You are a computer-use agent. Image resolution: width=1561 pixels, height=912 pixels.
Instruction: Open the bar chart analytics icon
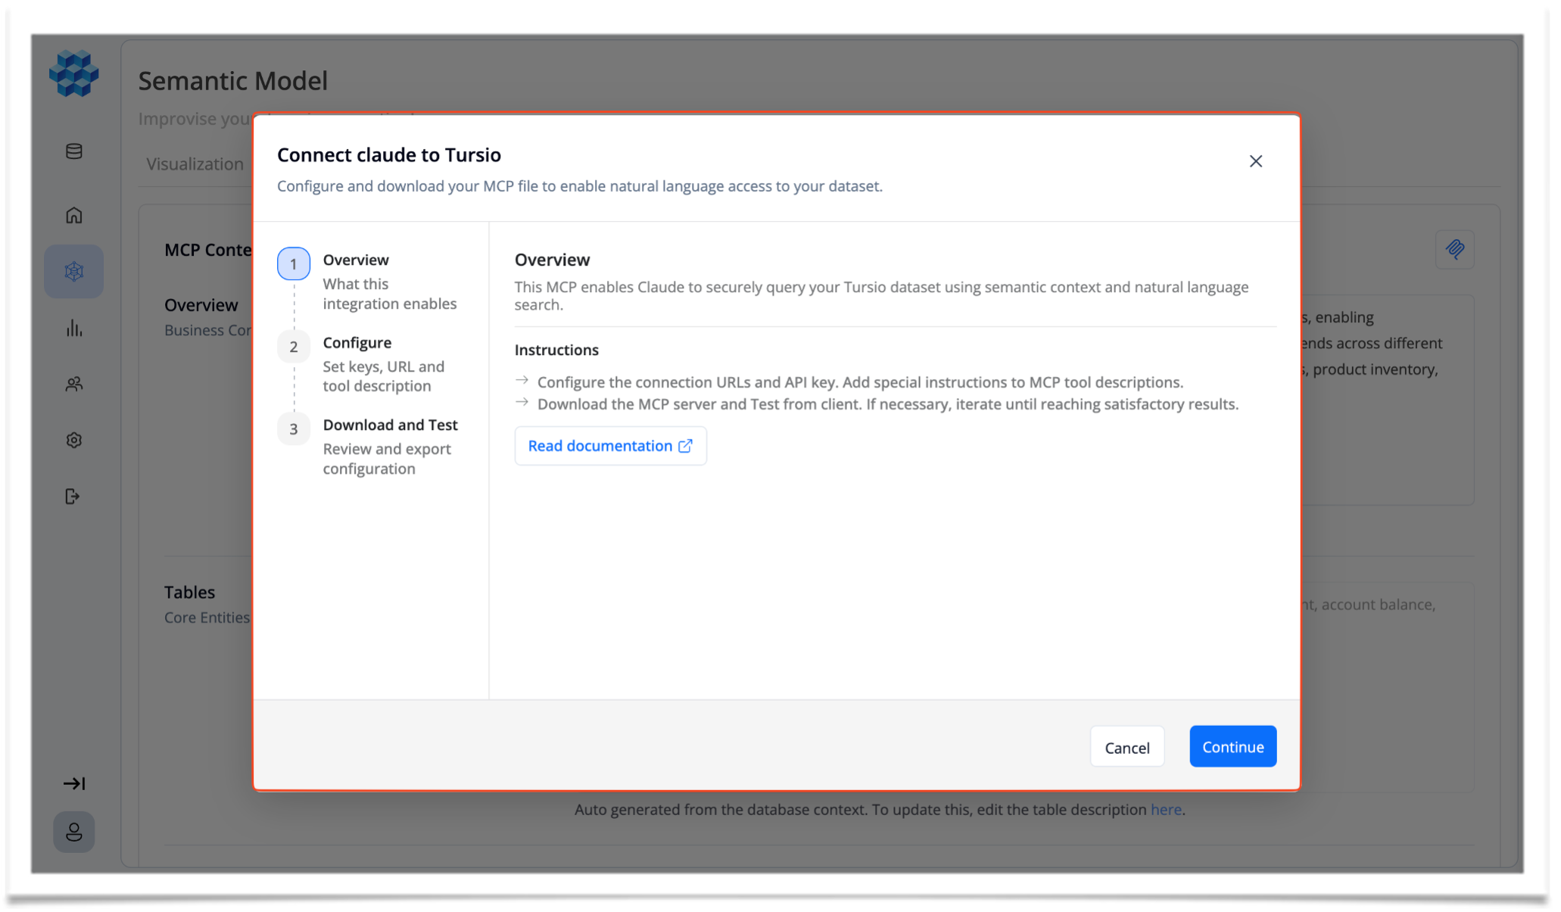coord(73,328)
